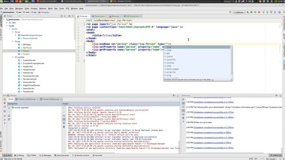Click the search magnifier icon at top right
This screenshot has height=160, width=285.
coord(284,12)
